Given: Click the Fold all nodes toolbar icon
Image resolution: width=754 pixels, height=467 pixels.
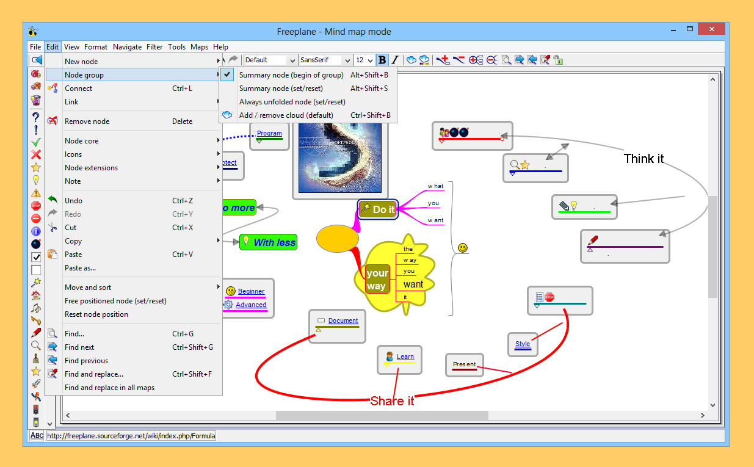Looking at the screenshot, I should pyautogui.click(x=492, y=60).
